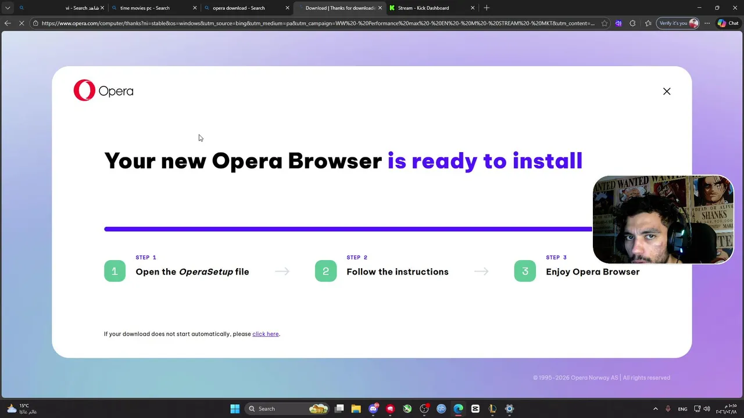The height and width of the screenshot is (418, 744).
Task: Switch to the 'Stream - Kick Dashboard' tab
Action: coord(432,8)
